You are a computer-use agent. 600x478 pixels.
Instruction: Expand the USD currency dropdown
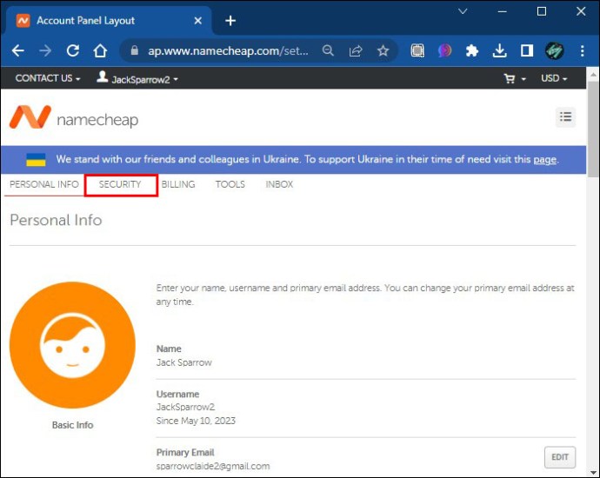(553, 78)
